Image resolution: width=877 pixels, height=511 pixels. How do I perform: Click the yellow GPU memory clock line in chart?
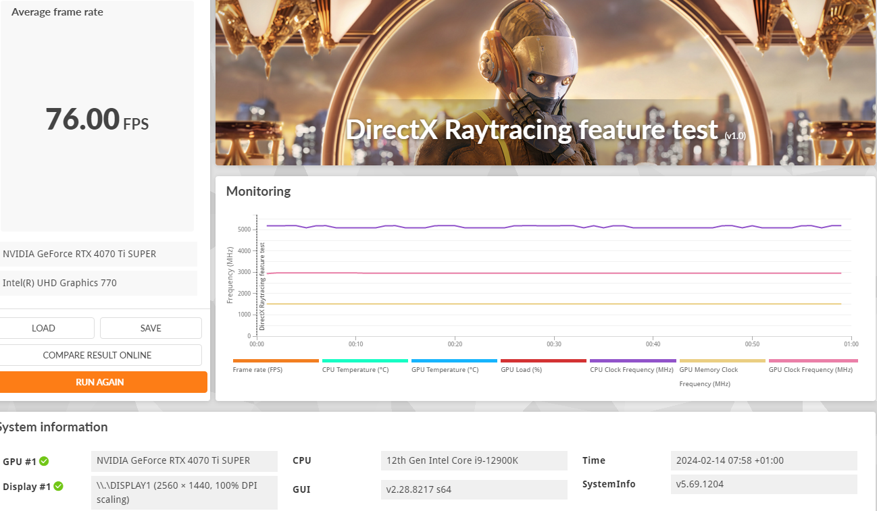click(554, 304)
